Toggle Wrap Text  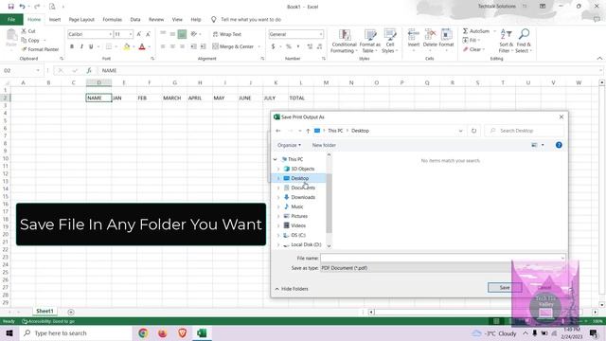[x=227, y=34]
